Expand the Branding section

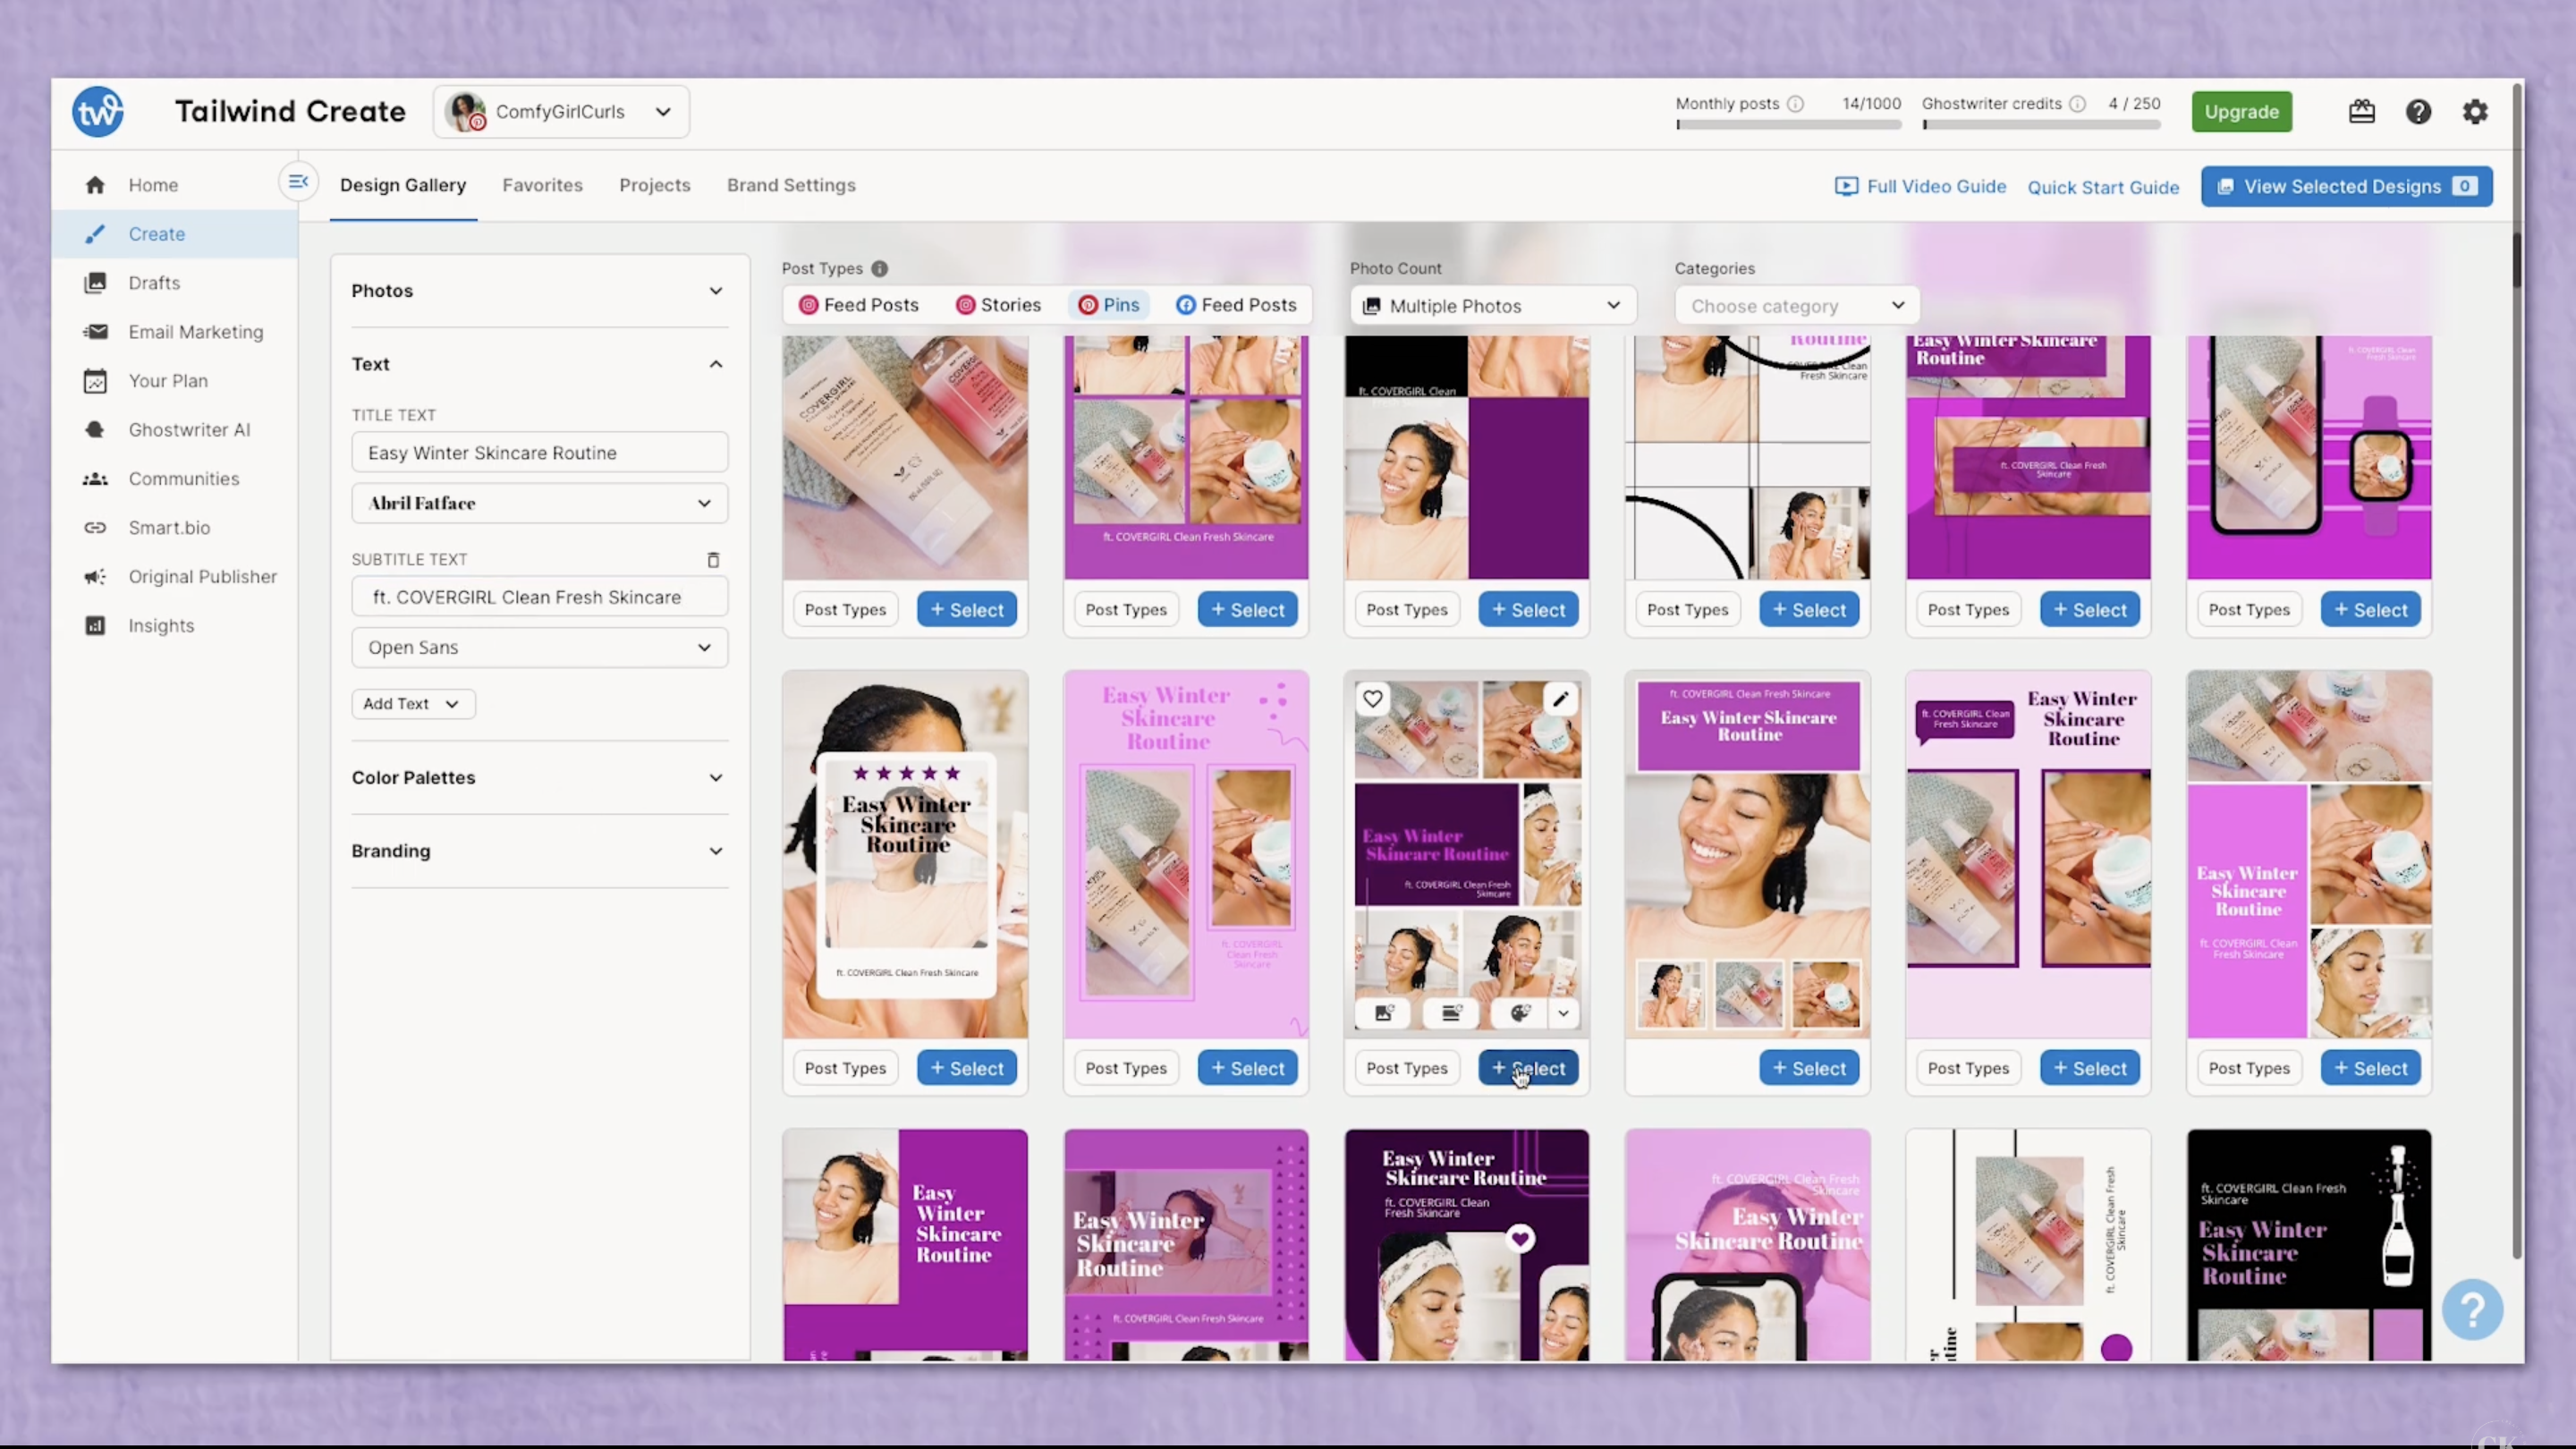[539, 851]
